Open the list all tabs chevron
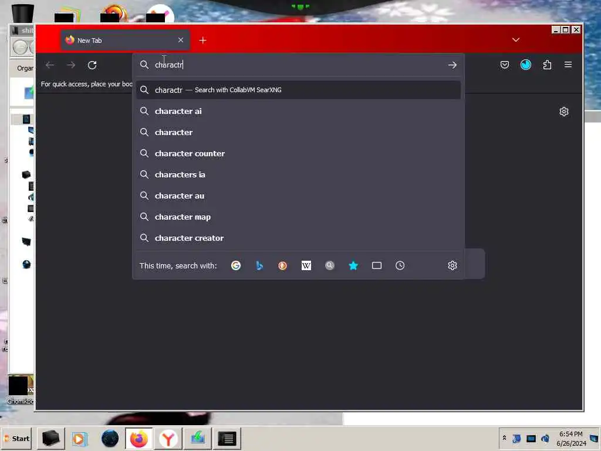Viewport: 601px width, 451px height. [516, 40]
